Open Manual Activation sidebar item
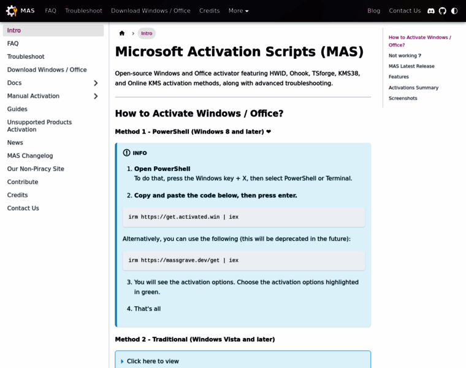466x368 pixels. click(x=33, y=96)
